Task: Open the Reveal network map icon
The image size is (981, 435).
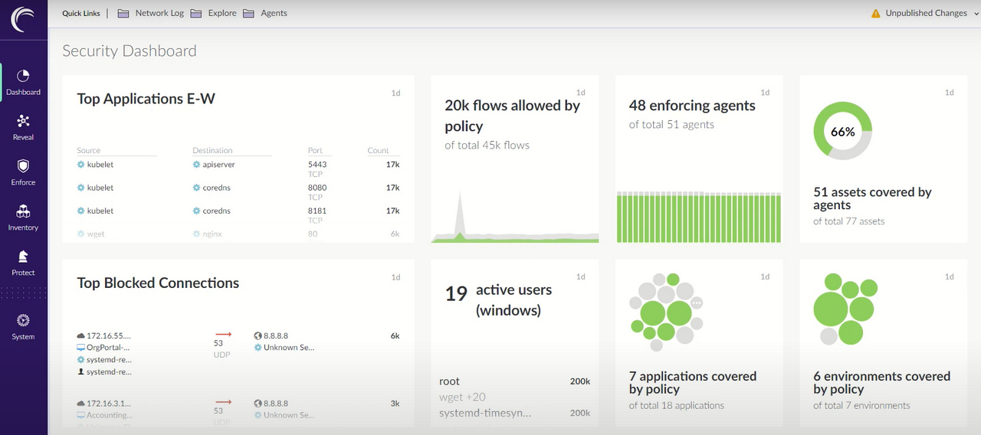Action: point(23,121)
